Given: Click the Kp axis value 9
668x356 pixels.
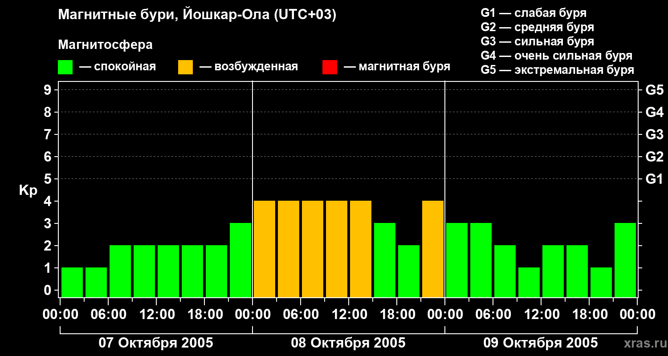Looking at the screenshot, I should 49,90.
